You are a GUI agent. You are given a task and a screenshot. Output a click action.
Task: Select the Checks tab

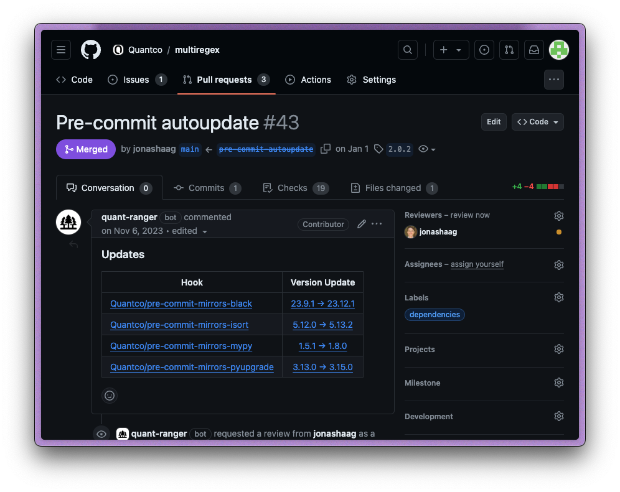click(x=295, y=188)
